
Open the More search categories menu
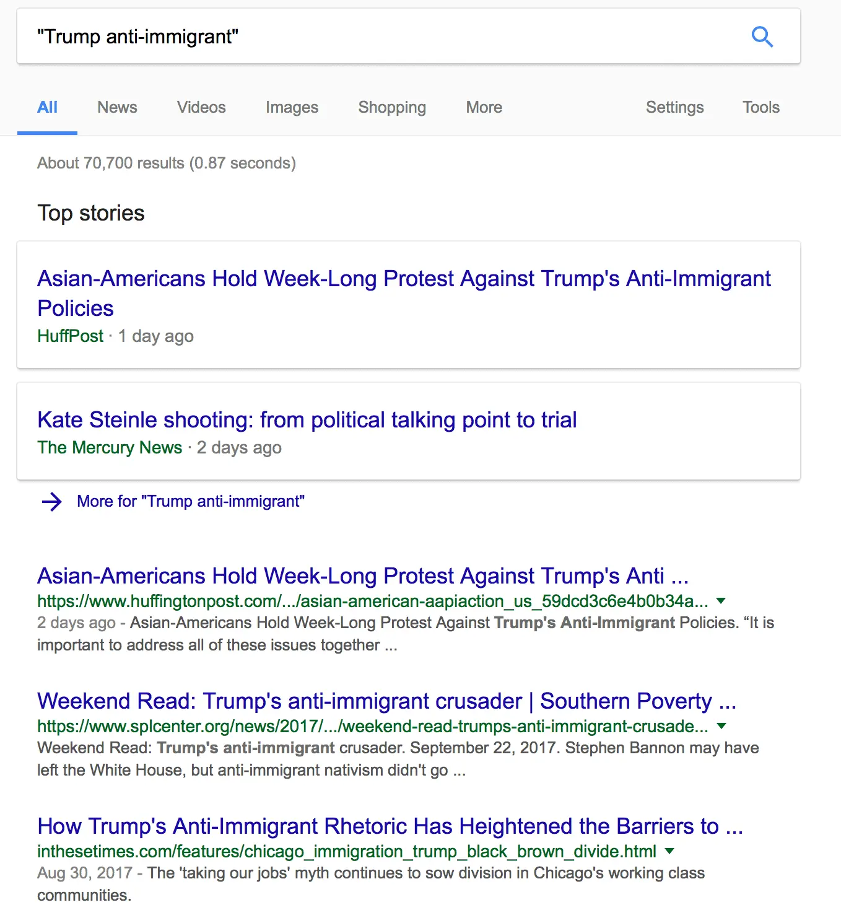[x=483, y=107]
